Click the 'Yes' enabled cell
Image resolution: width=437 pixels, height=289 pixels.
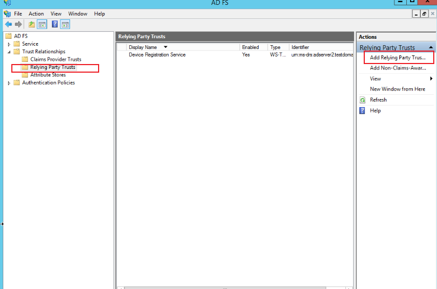(246, 55)
